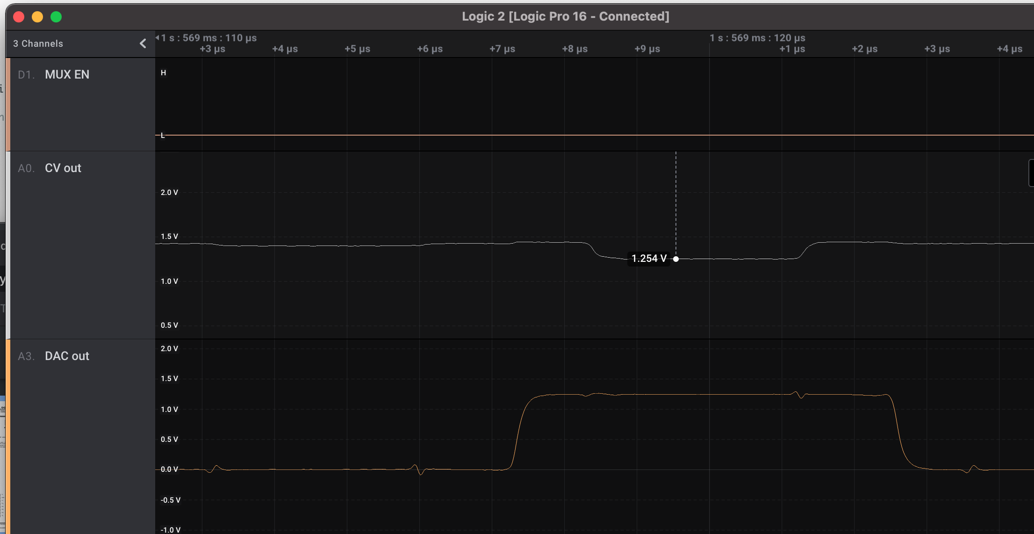Select the A0 CV out channel label

pos(63,168)
